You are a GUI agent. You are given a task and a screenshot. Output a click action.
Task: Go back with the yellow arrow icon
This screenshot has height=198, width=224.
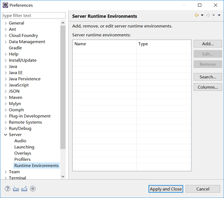[x=197, y=15]
